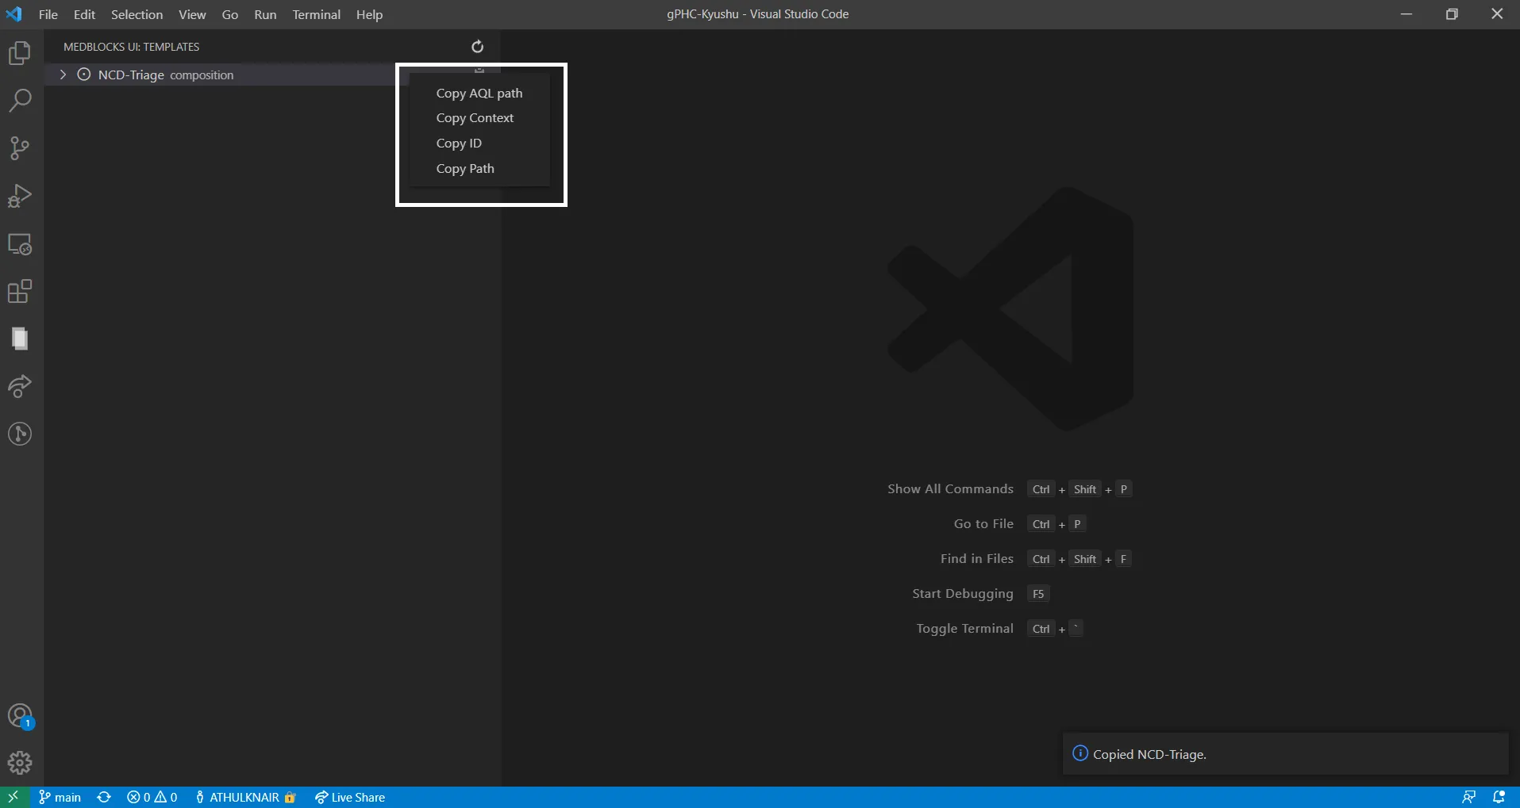The width and height of the screenshot is (1520, 808).
Task: Open Run and Debug view
Action: pos(20,196)
